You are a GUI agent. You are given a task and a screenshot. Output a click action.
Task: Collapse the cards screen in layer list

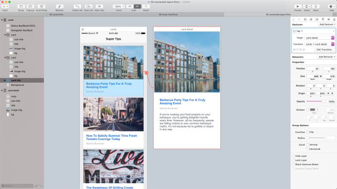[2, 20]
